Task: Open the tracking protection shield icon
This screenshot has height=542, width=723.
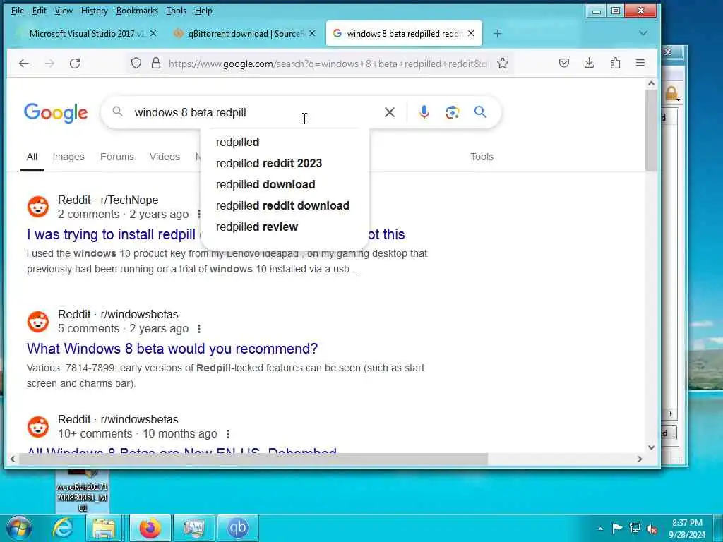Action: click(x=136, y=63)
